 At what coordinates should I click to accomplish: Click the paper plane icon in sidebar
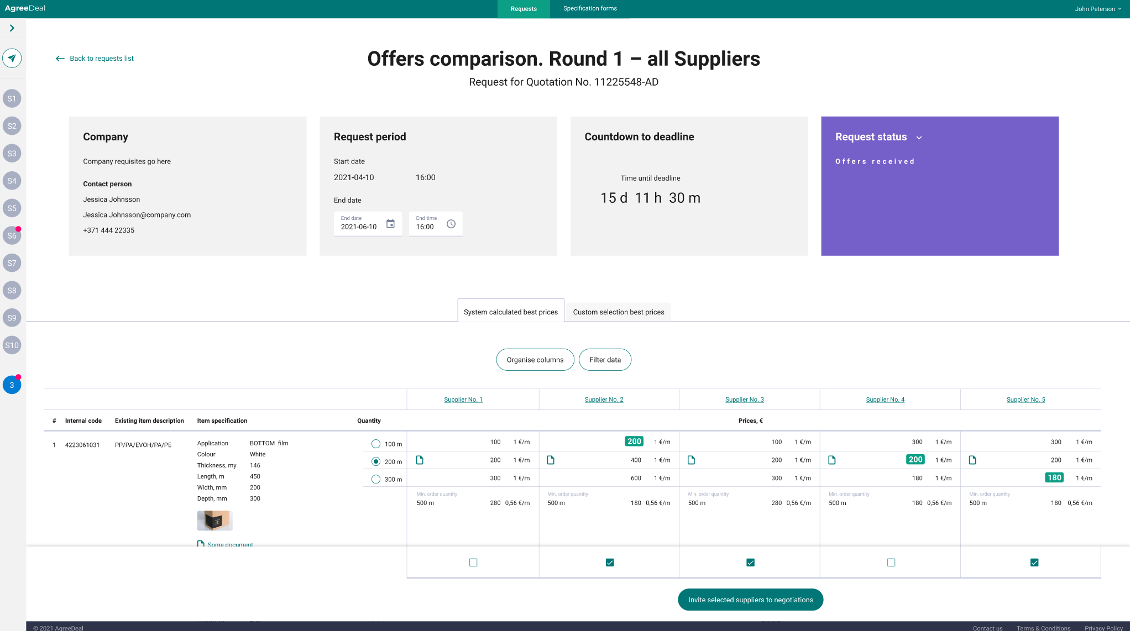coord(12,58)
